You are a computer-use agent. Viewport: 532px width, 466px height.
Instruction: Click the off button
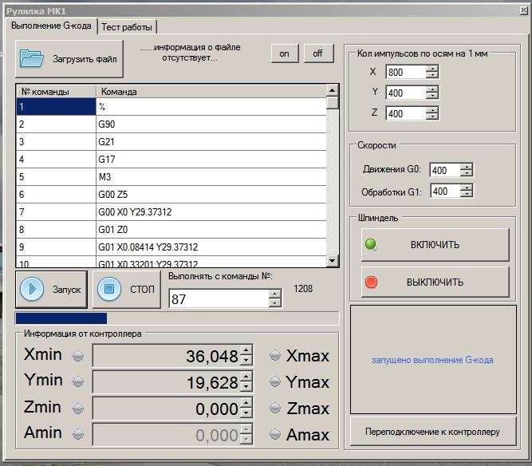318,53
